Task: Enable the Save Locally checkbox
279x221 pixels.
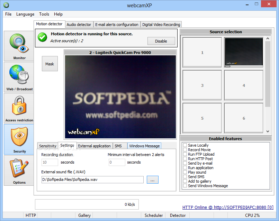Action: pyautogui.click(x=185, y=145)
